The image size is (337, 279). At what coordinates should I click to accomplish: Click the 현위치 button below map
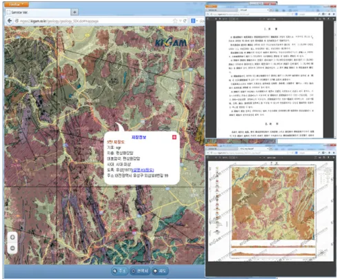[140, 271]
